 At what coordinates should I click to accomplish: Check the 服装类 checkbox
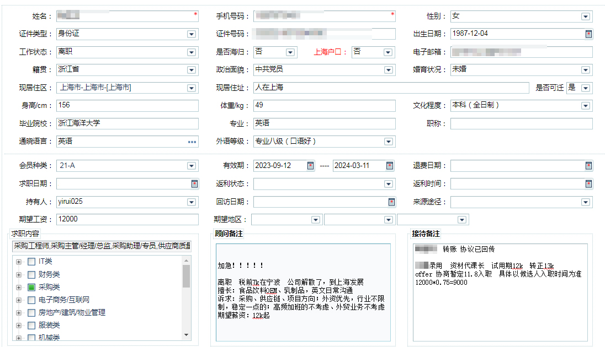pos(31,326)
